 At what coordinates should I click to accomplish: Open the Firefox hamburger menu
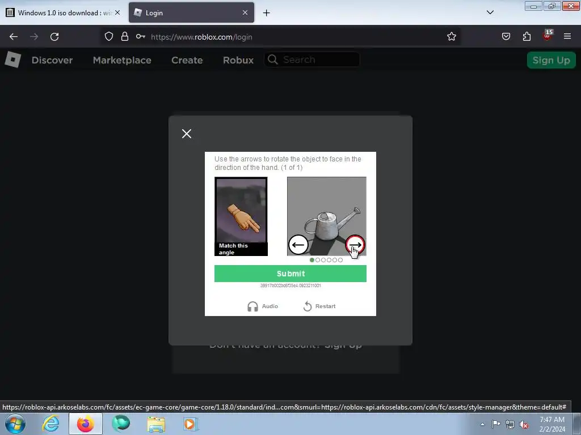click(x=567, y=37)
